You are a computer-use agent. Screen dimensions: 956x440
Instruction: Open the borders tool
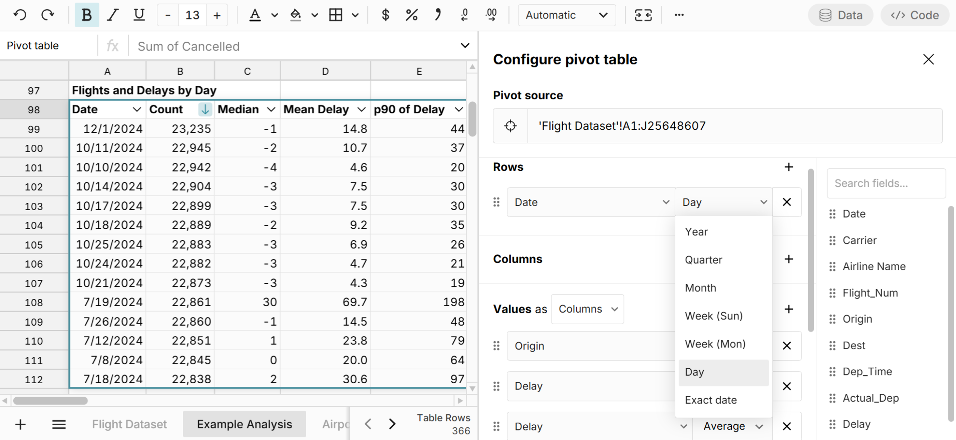pyautogui.click(x=336, y=15)
